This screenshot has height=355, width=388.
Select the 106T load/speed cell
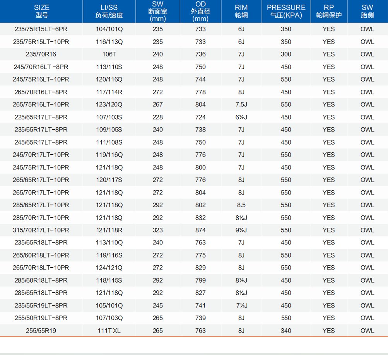point(109,54)
